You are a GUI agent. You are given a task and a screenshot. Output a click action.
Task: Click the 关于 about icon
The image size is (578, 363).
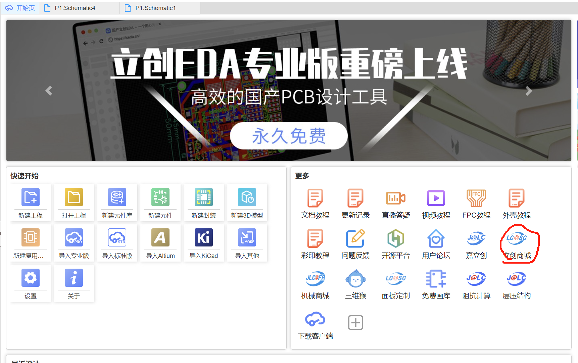click(x=74, y=278)
